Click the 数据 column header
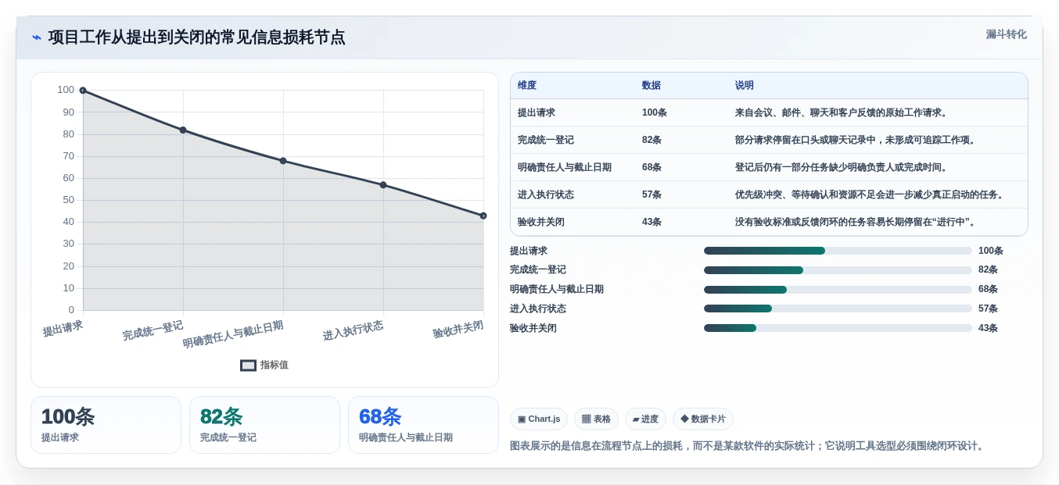The image size is (1059, 485). (652, 86)
